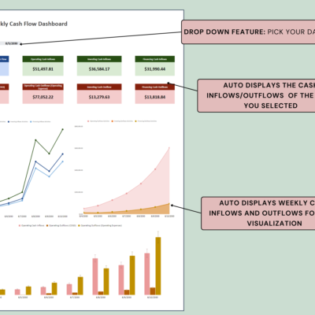
Task: Click the pink bar for 8/10/2030
Action: [x=147, y=274]
